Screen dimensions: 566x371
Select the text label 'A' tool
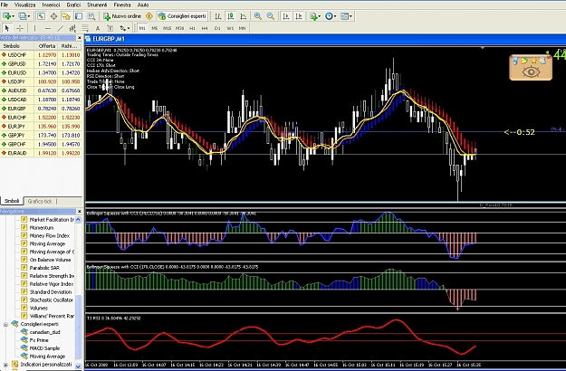[x=98, y=28]
